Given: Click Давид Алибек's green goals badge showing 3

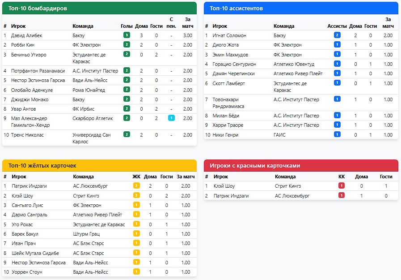Looking at the screenshot, I should pos(127,35).
